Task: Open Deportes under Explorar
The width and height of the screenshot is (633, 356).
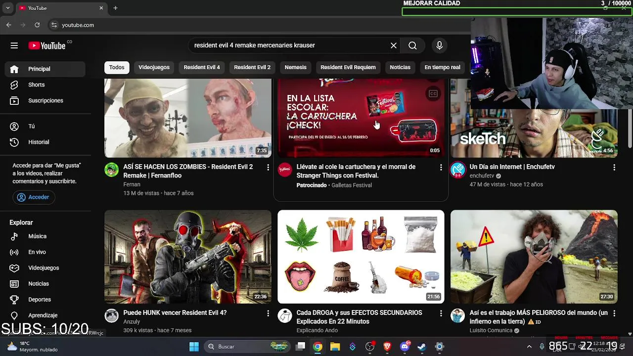Action: 45,300
